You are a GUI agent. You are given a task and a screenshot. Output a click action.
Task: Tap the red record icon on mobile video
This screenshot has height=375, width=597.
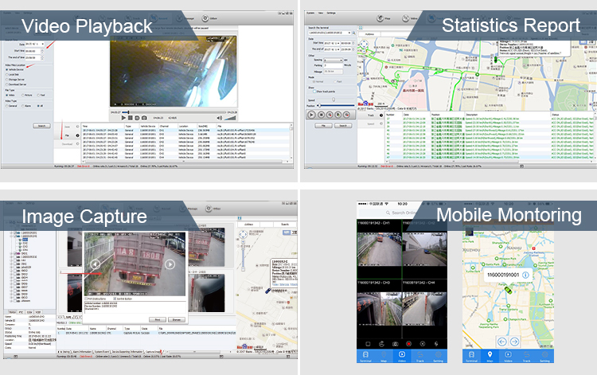[x=408, y=344]
